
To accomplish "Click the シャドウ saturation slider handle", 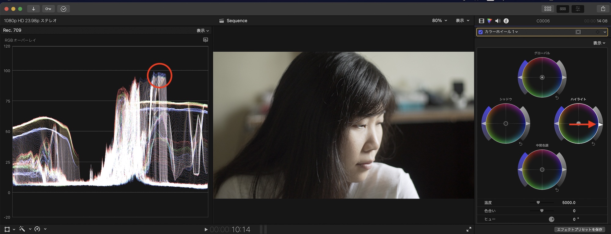I will pyautogui.click(x=483, y=124).
